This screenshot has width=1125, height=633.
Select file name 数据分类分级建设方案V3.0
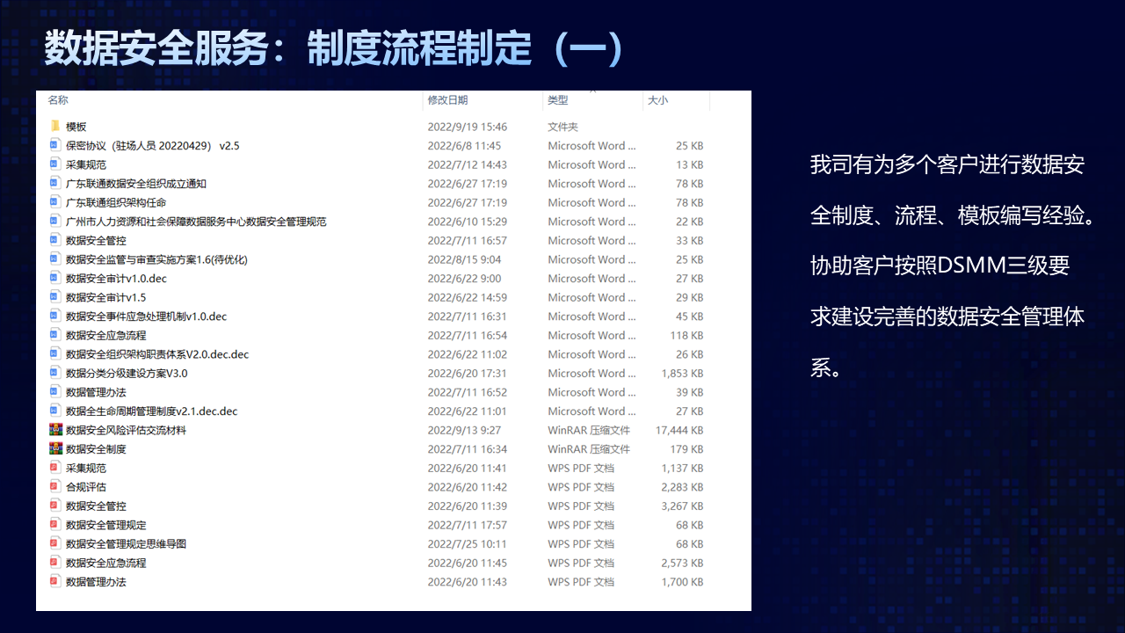point(127,374)
